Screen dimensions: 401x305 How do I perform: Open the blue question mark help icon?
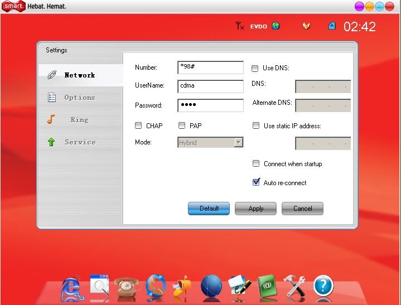tap(323, 286)
